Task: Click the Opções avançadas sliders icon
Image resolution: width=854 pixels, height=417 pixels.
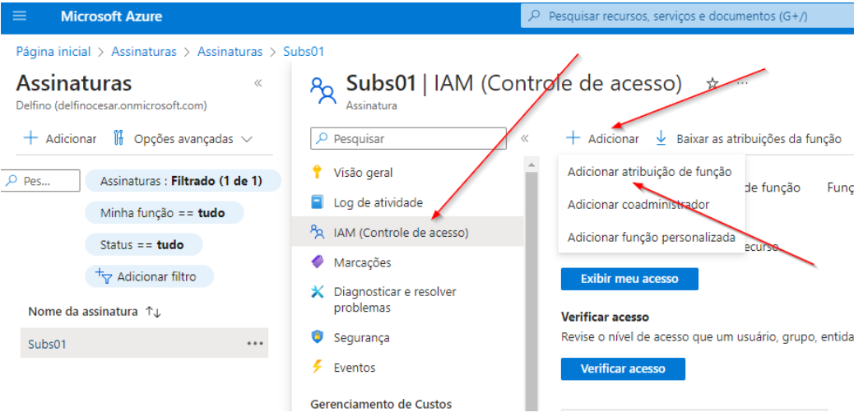Action: point(118,138)
